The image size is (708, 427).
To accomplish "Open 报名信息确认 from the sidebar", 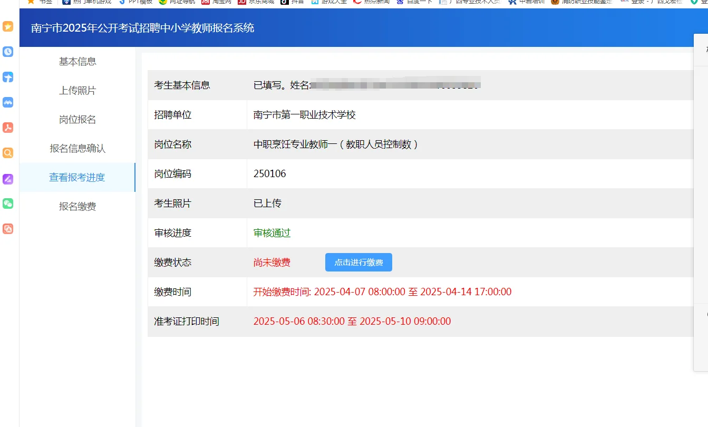I will click(77, 148).
